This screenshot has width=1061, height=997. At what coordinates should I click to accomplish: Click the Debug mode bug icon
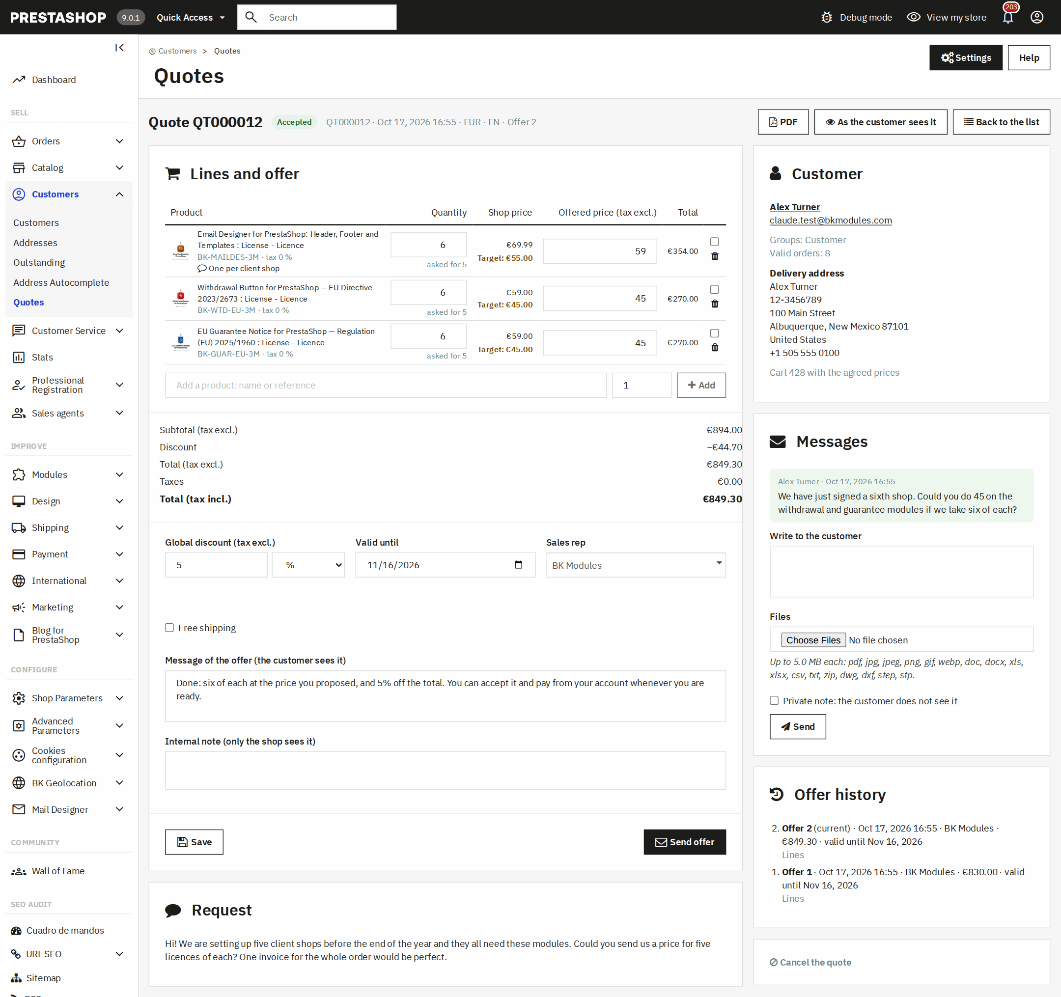826,17
